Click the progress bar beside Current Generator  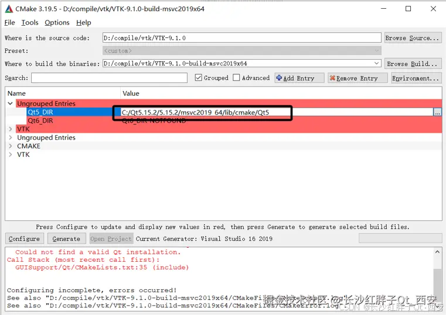click(x=400, y=238)
